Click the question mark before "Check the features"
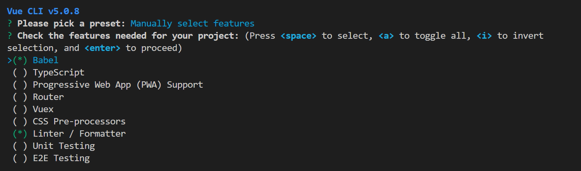The image size is (581, 171). click(x=10, y=36)
